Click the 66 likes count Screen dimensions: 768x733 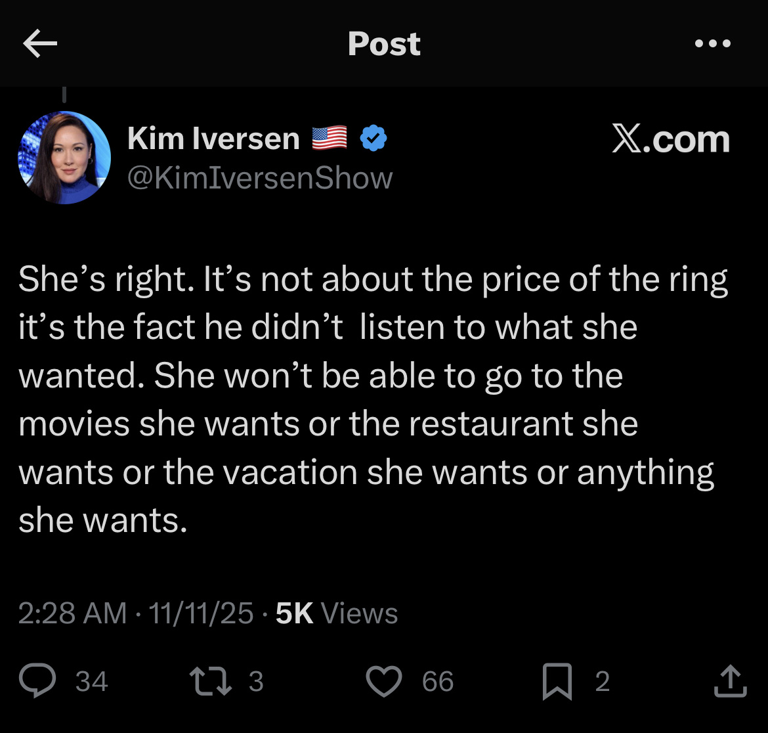438,681
